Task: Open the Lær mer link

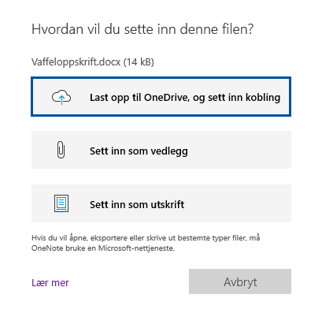Action: coord(50,283)
